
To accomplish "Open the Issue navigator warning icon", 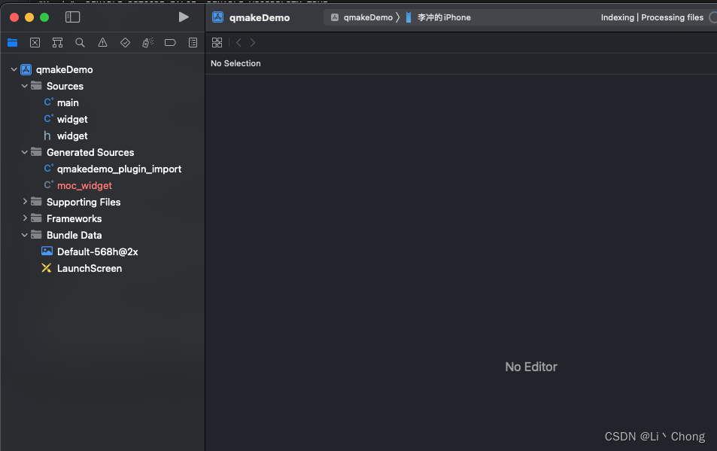I will tap(102, 43).
